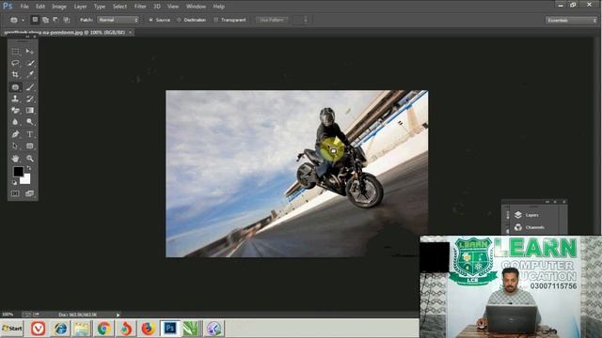
Task: Open the Help menu
Action: (x=219, y=7)
